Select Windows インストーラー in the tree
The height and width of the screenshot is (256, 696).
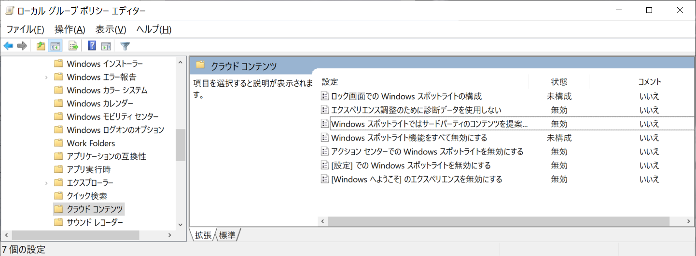tap(105, 64)
